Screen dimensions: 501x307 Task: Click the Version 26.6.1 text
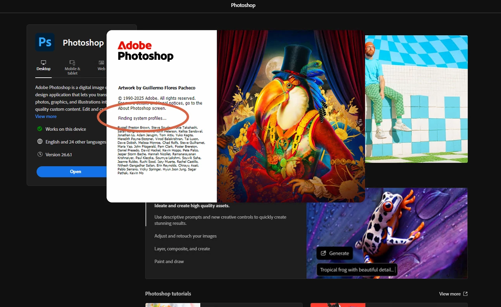pos(59,154)
